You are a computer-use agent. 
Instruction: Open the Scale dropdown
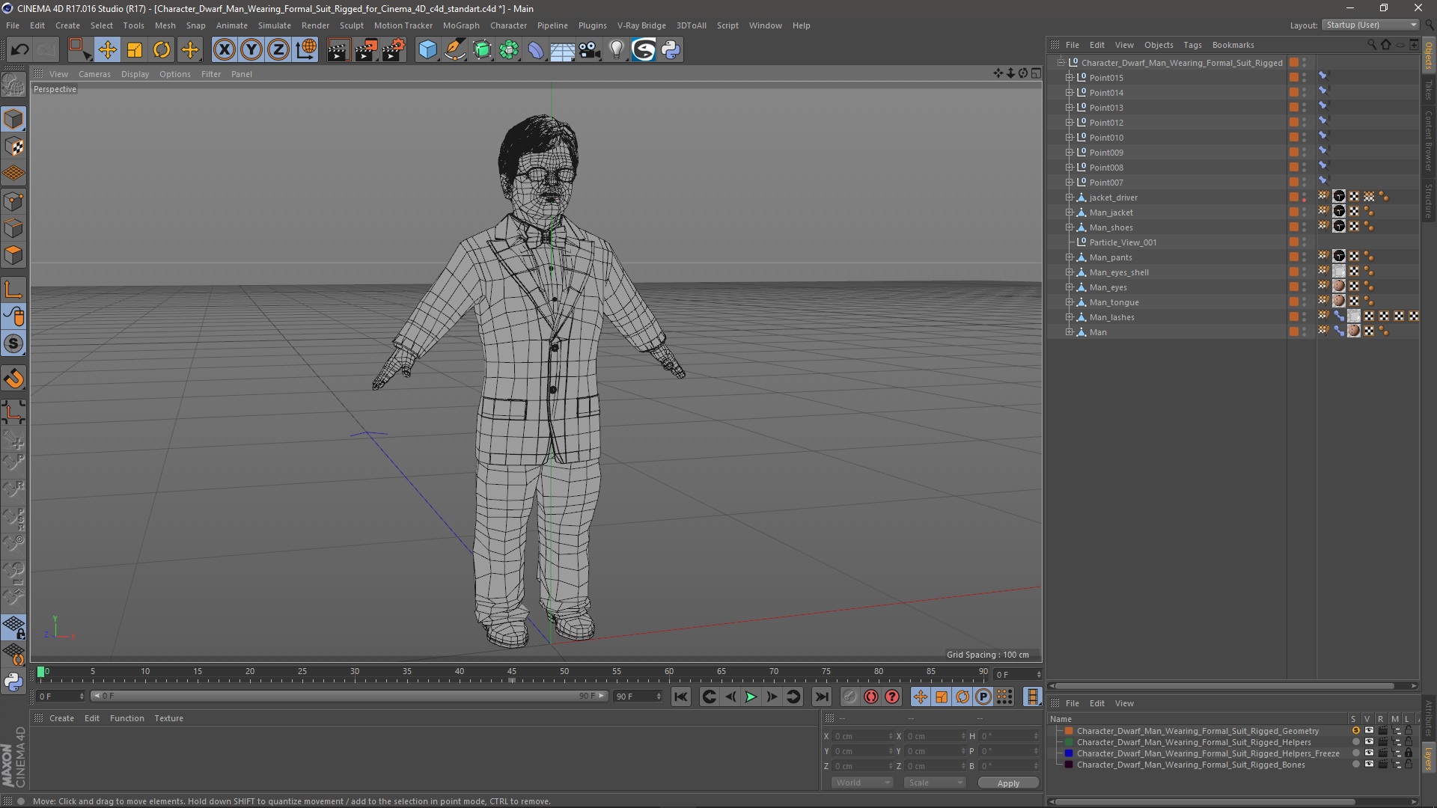[935, 783]
